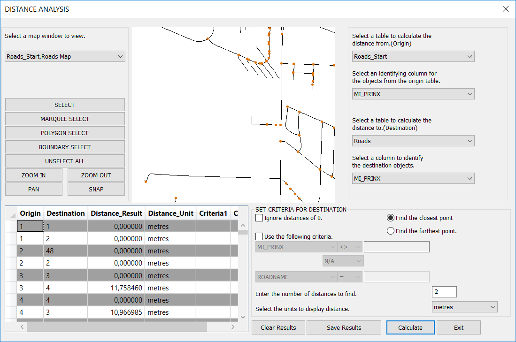Click the number of distances input field

click(444, 292)
